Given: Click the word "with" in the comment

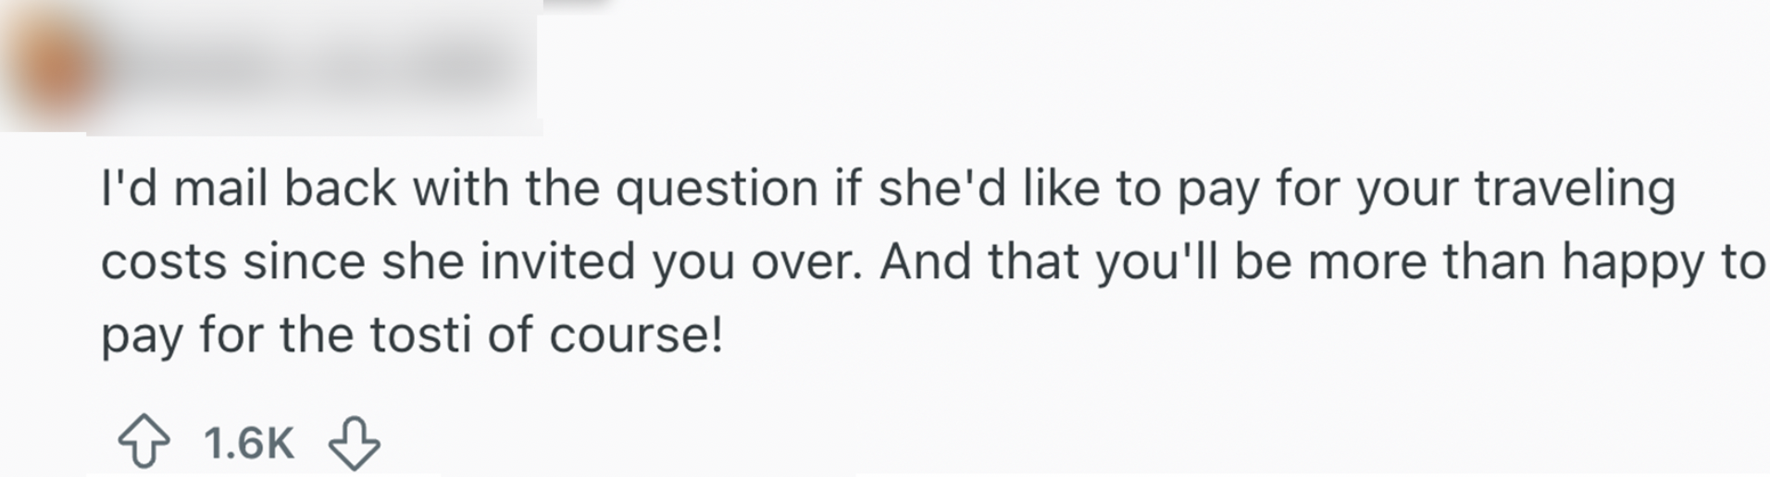Looking at the screenshot, I should (460, 190).
